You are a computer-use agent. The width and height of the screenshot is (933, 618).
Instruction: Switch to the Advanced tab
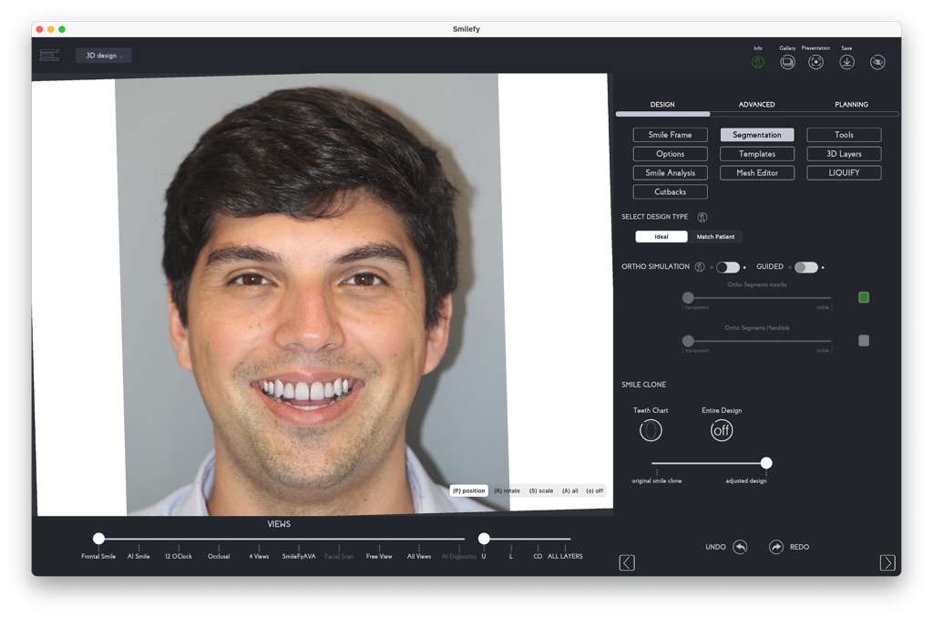click(756, 105)
